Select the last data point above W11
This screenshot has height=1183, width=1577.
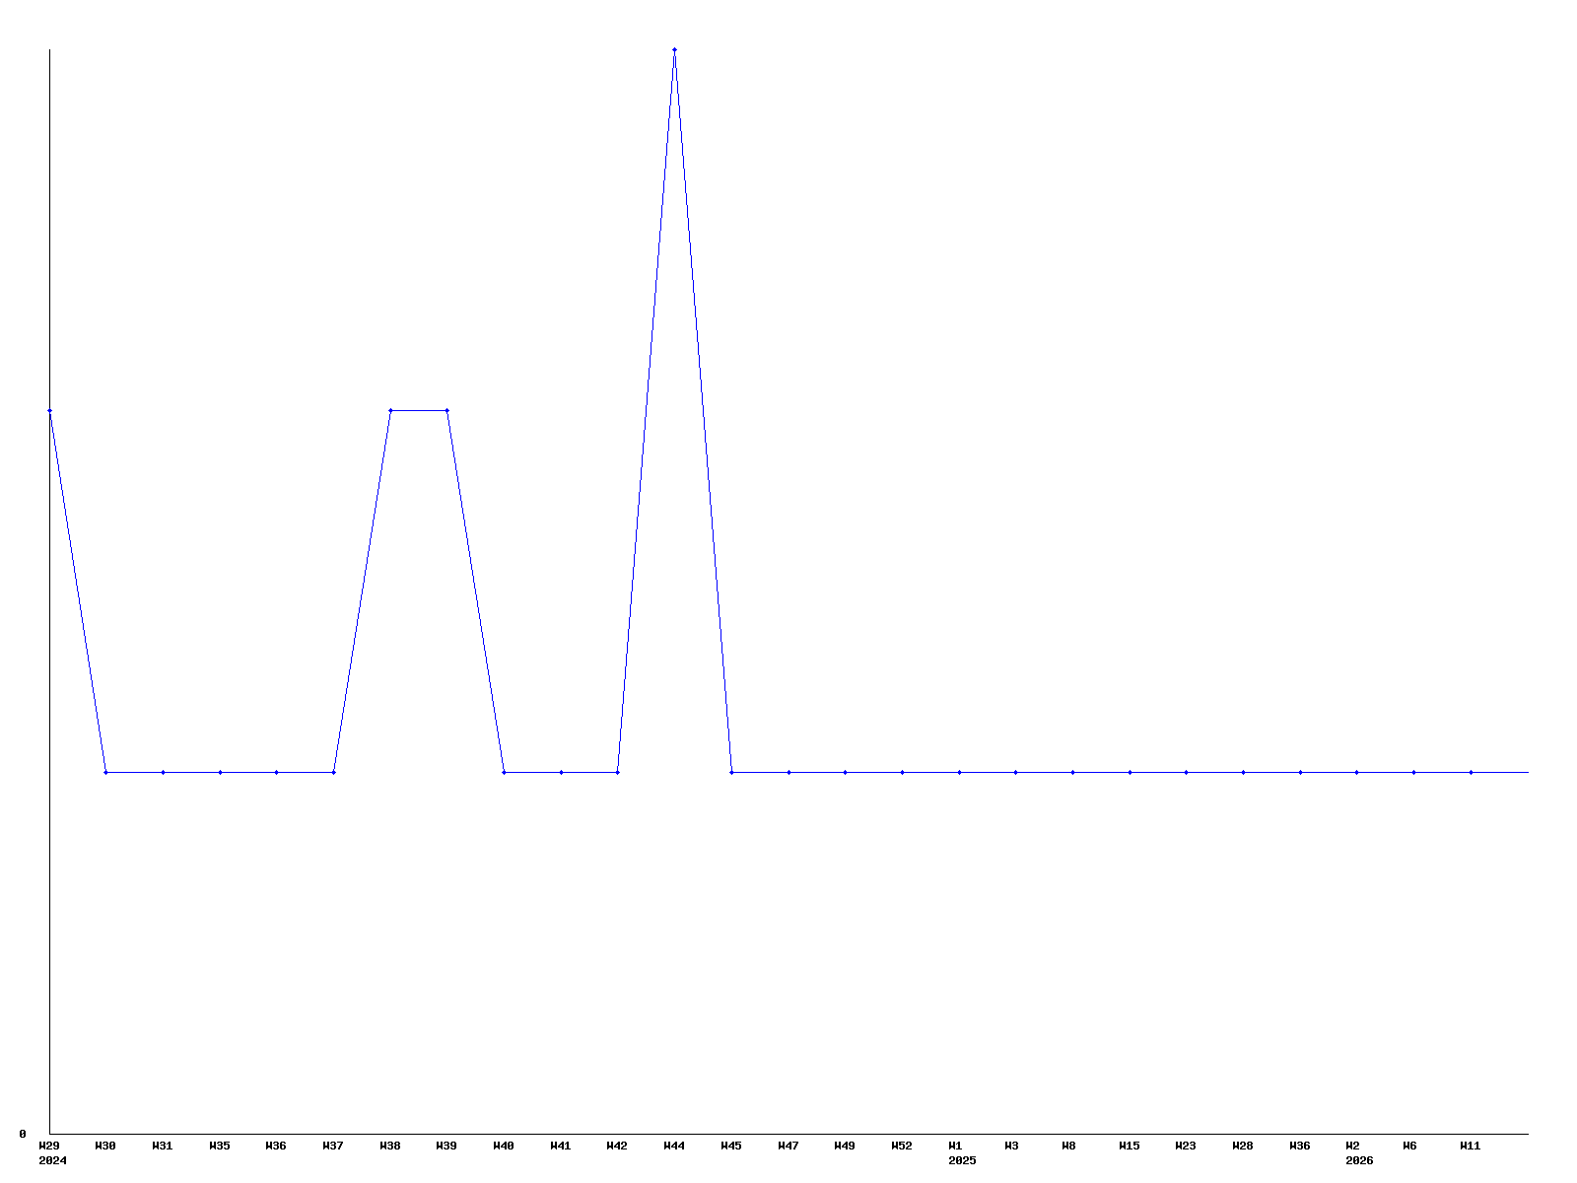click(1471, 772)
